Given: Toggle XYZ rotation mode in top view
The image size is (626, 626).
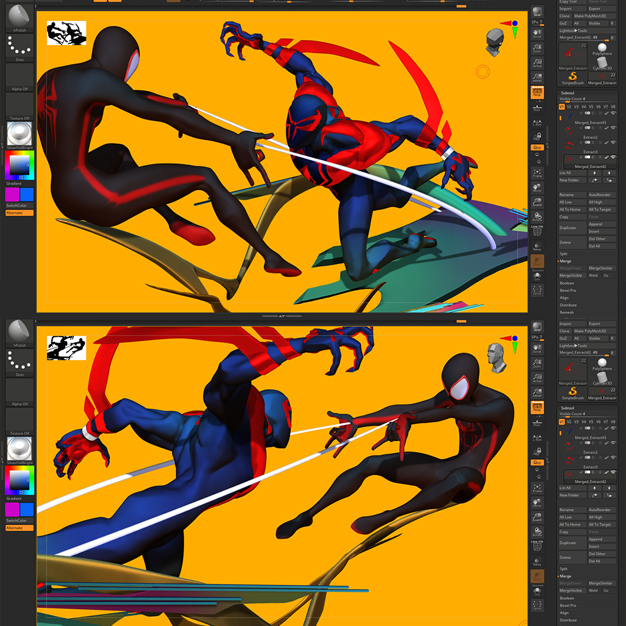Looking at the screenshot, I should pyautogui.click(x=537, y=148).
